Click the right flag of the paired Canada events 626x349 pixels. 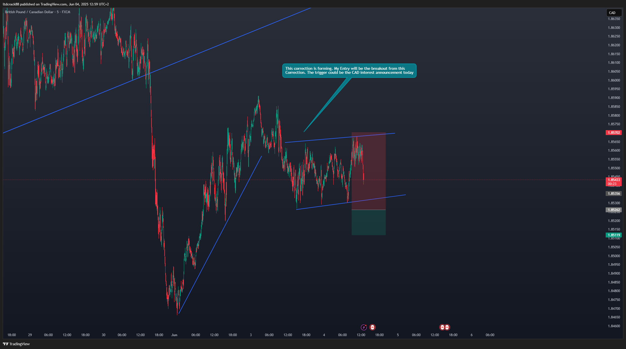point(447,327)
